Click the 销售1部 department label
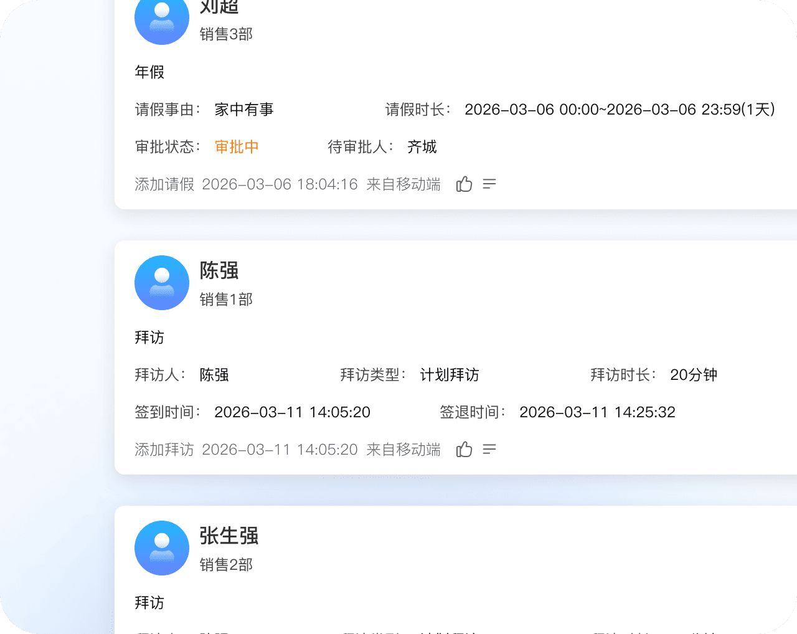Screen dimensions: 797x634 click(226, 300)
